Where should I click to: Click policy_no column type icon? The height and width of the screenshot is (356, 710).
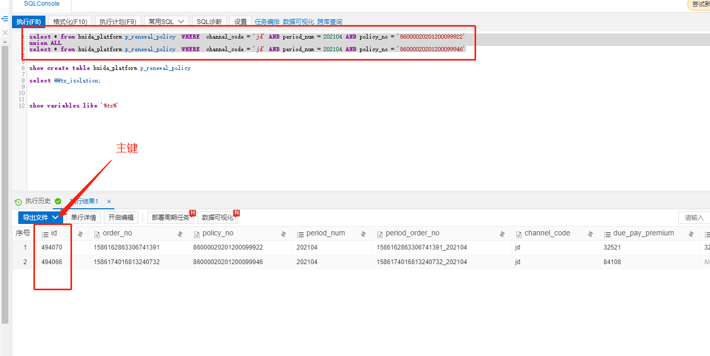pos(197,234)
